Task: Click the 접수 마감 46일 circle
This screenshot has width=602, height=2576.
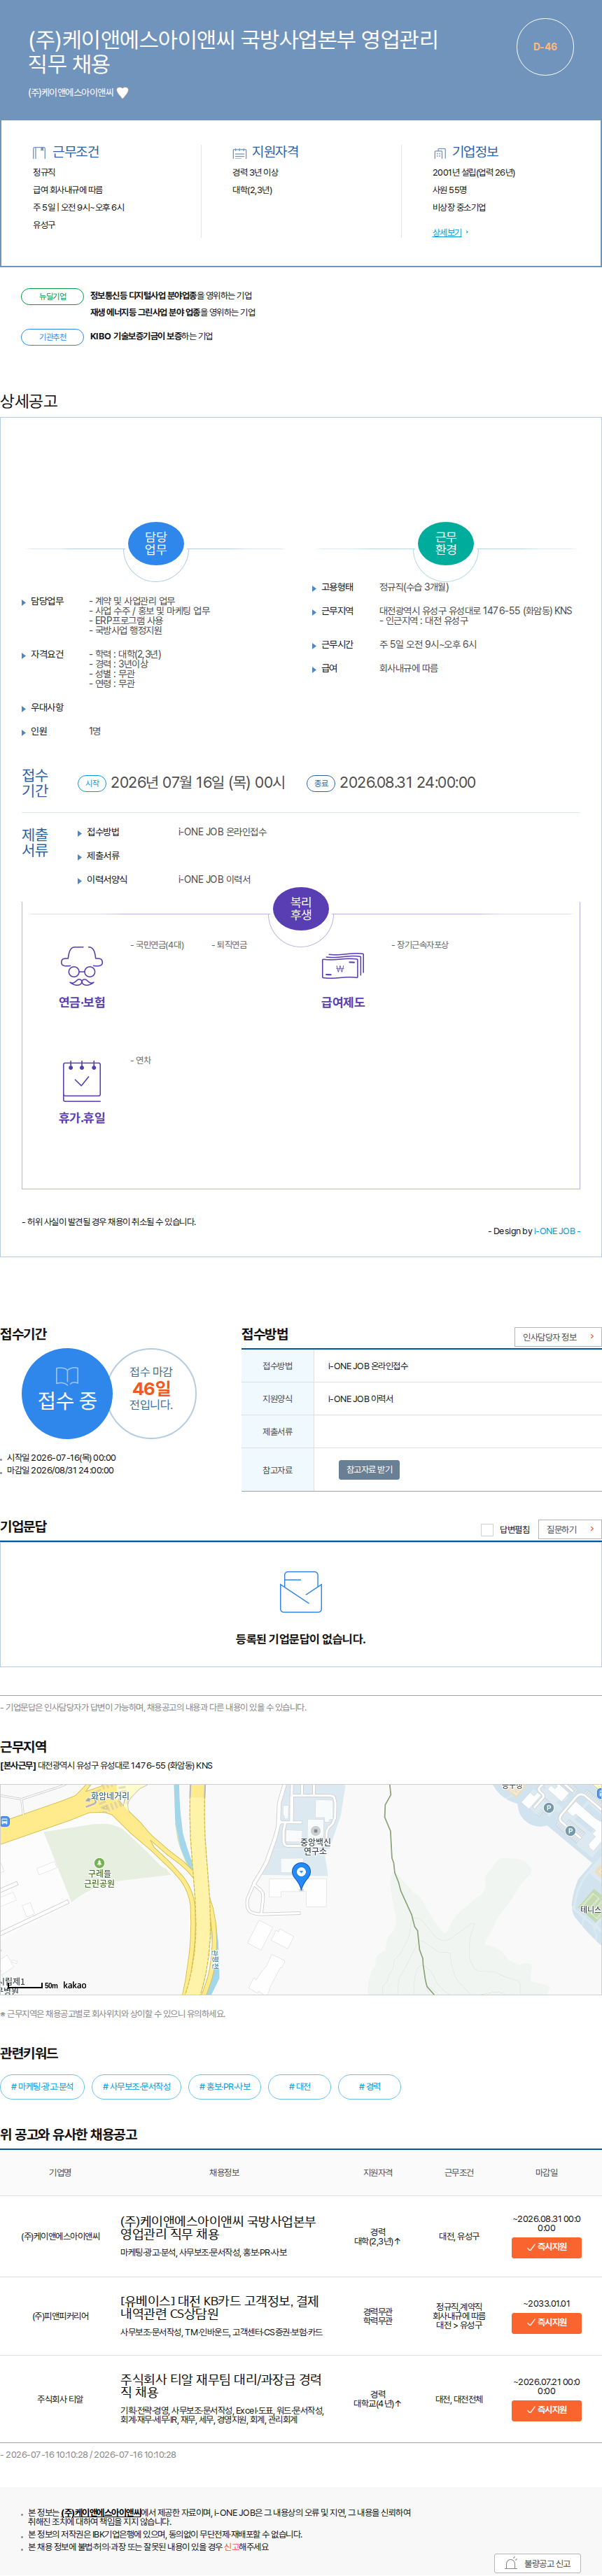Action: click(x=151, y=1393)
